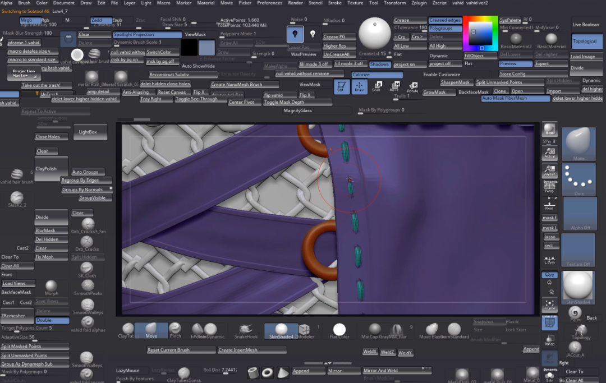Click the AAHalf view icon
Viewport: 606px width, 383px height.
549,171
